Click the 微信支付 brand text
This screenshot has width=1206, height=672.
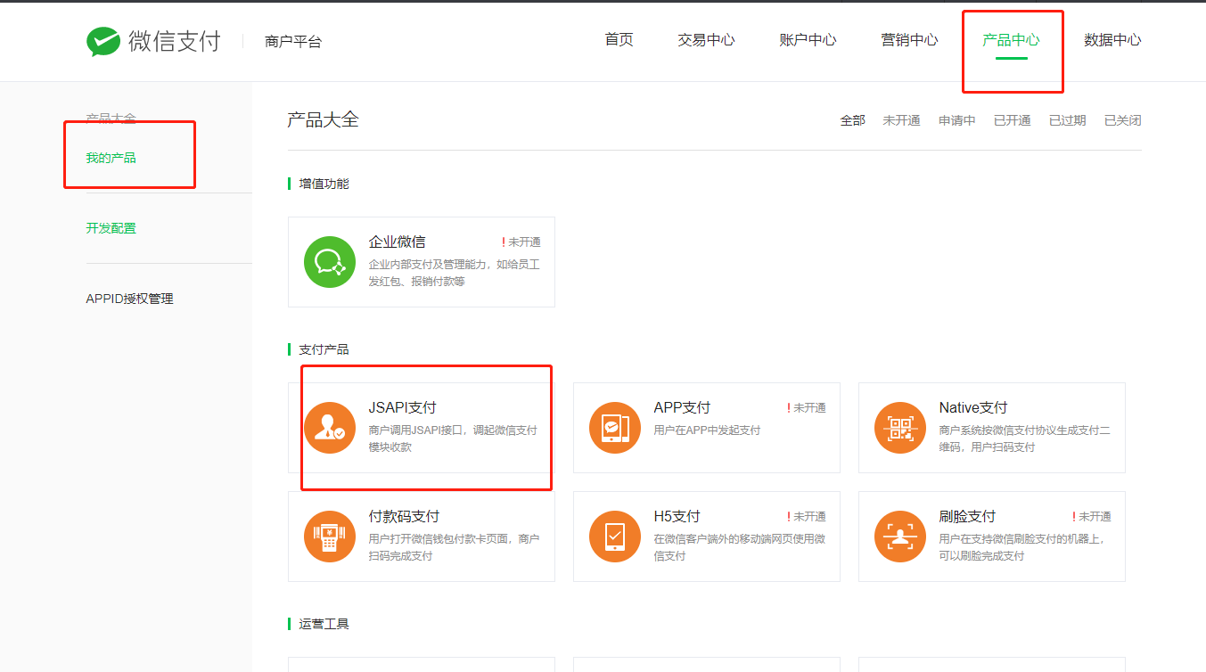[174, 41]
